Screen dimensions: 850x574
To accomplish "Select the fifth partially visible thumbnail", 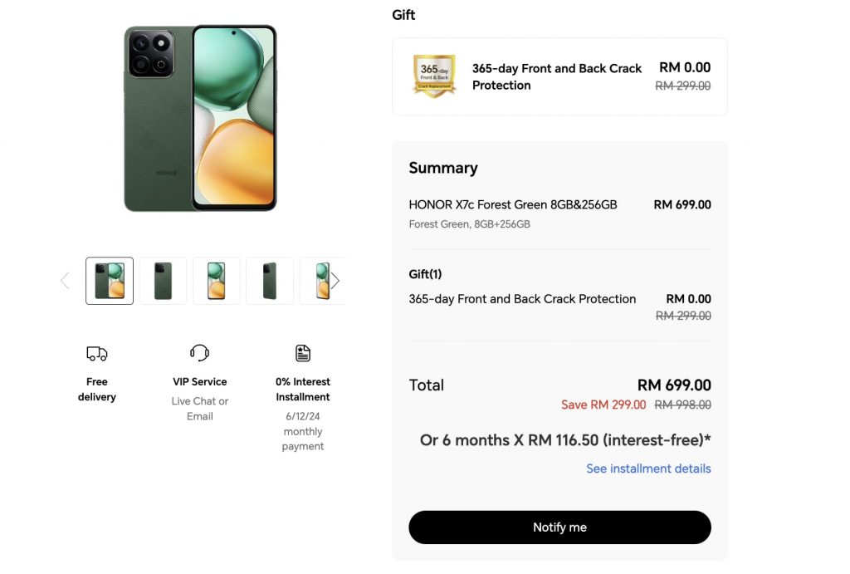I will (x=322, y=281).
